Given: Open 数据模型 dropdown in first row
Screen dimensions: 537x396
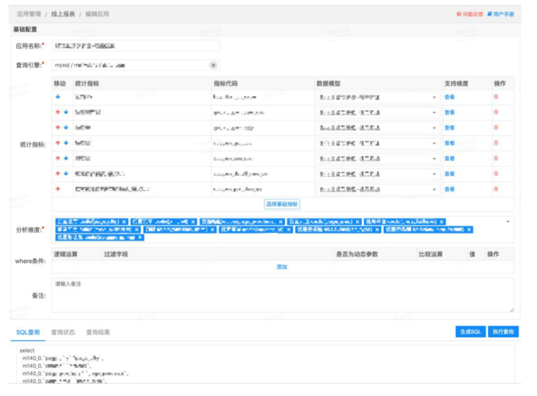Looking at the screenshot, I should pyautogui.click(x=434, y=97).
